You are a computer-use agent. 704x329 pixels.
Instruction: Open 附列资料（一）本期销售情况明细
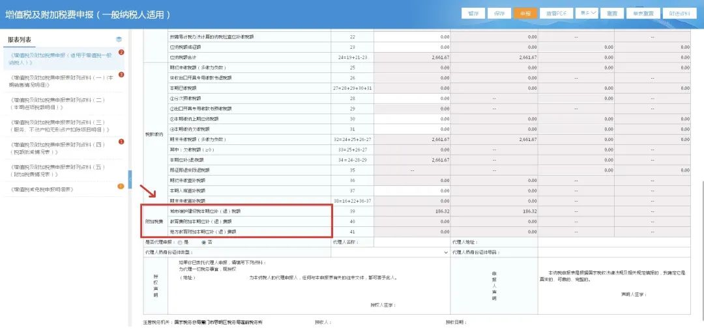(x=62, y=81)
